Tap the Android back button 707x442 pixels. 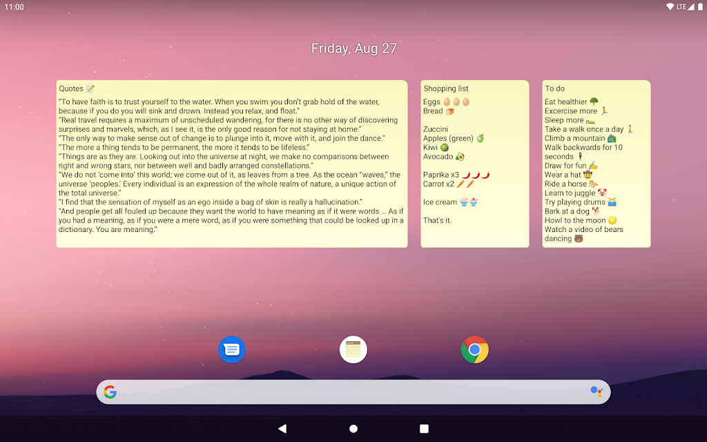[x=282, y=428]
